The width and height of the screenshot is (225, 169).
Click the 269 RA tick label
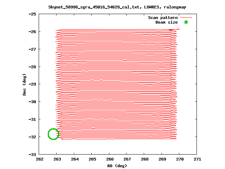162,159
